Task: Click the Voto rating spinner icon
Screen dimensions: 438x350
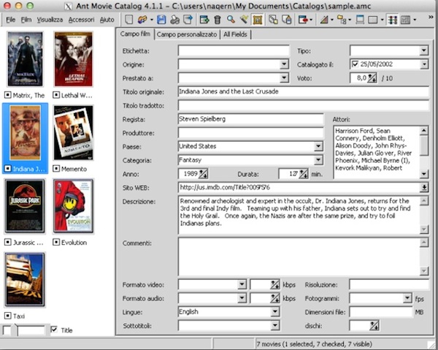Action: click(x=372, y=77)
